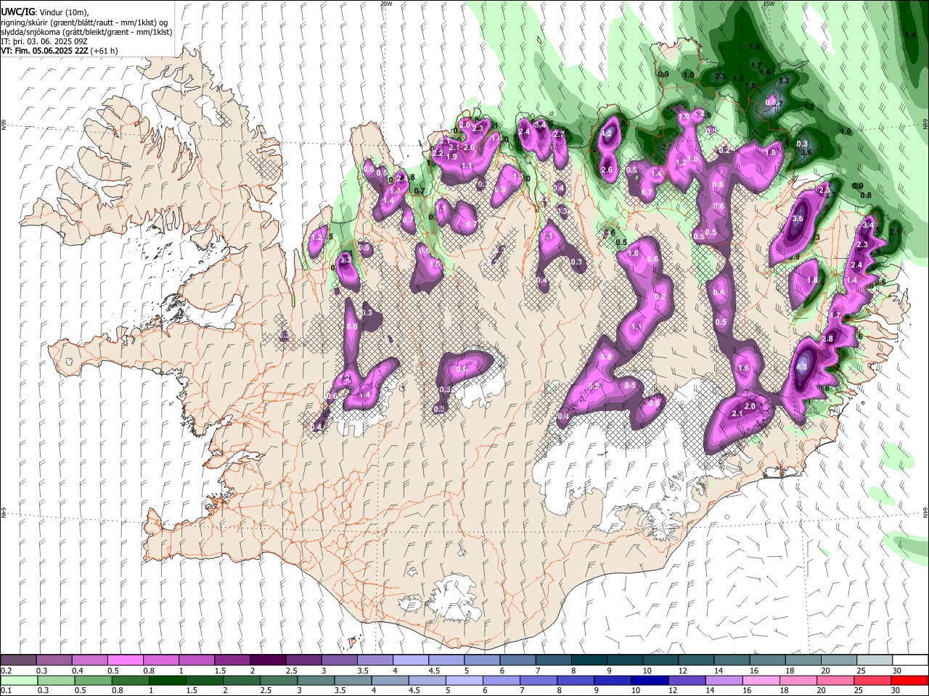Click the 3.2 precipitation value on the map
Viewport: 929px width, 696px height.
(x=784, y=80)
